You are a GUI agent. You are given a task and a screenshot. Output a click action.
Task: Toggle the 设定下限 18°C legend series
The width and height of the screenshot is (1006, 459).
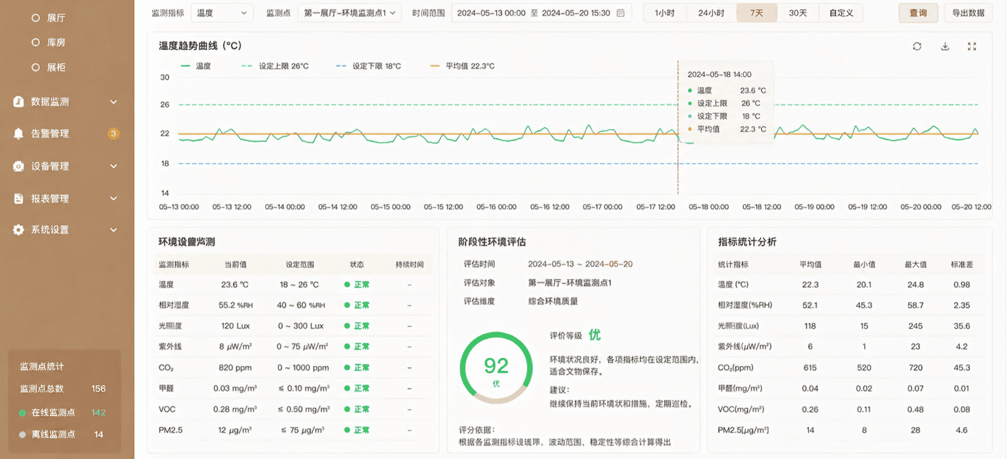tap(369, 66)
